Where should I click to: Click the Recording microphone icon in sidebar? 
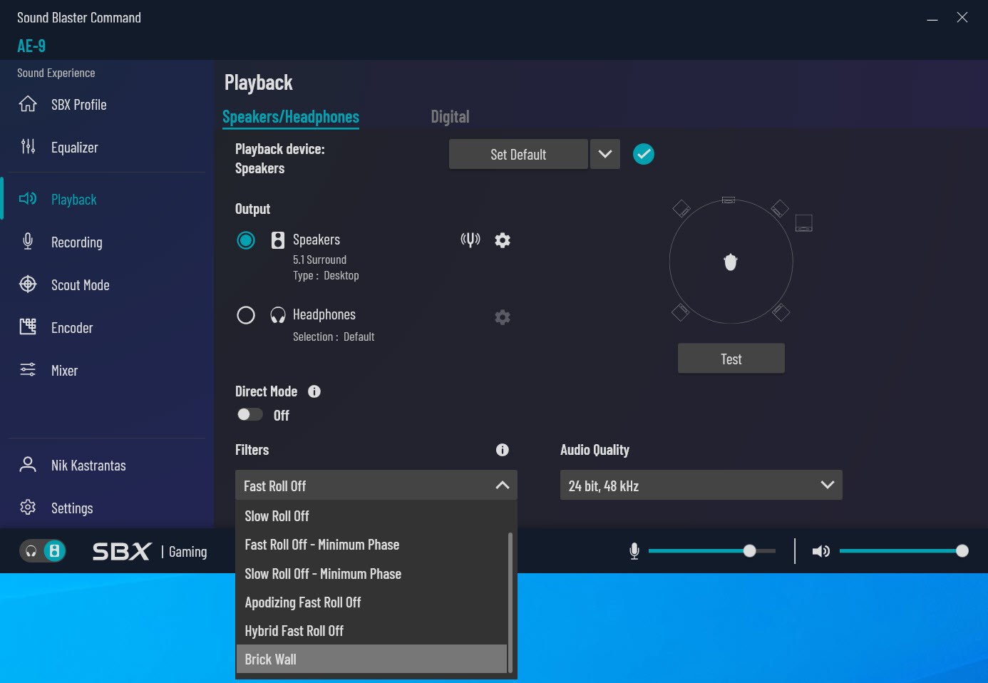pos(28,242)
